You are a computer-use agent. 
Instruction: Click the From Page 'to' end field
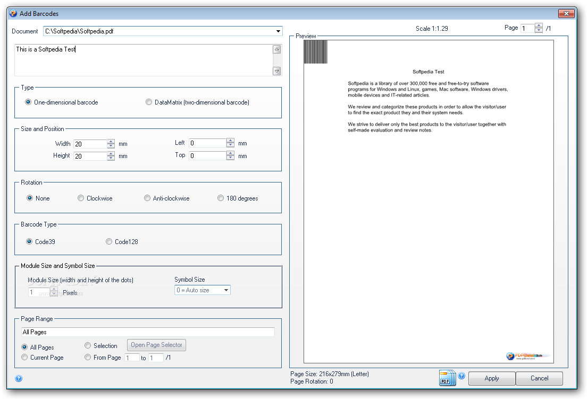click(156, 358)
